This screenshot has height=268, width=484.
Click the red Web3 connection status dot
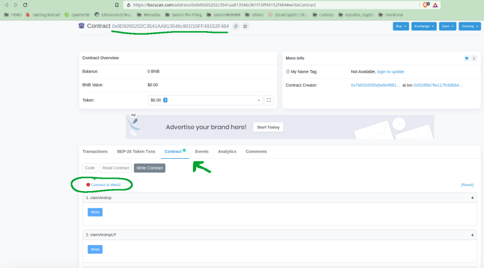tap(88, 185)
